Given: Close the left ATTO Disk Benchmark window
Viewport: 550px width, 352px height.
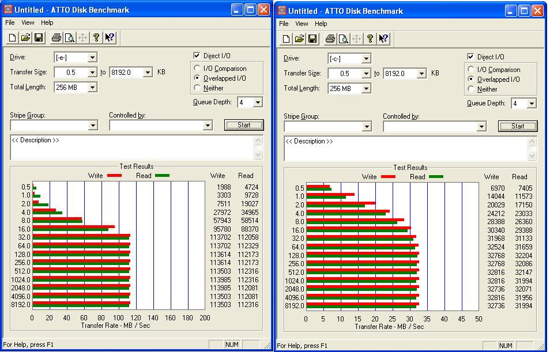Looking at the screenshot, I should click(263, 9).
